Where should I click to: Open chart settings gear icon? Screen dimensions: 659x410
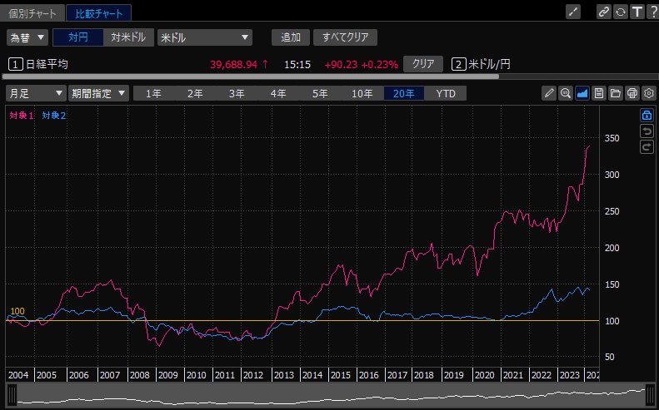point(649,93)
